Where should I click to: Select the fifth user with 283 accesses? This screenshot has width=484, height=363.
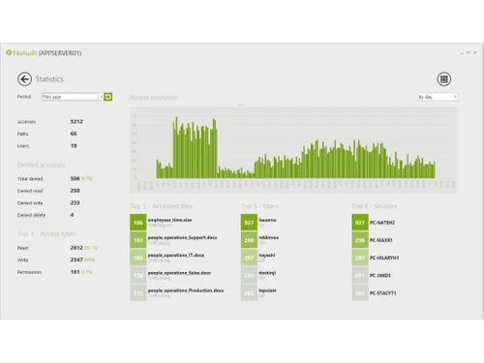(x=267, y=290)
